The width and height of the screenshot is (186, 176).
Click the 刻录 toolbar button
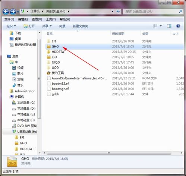click(x=62, y=26)
